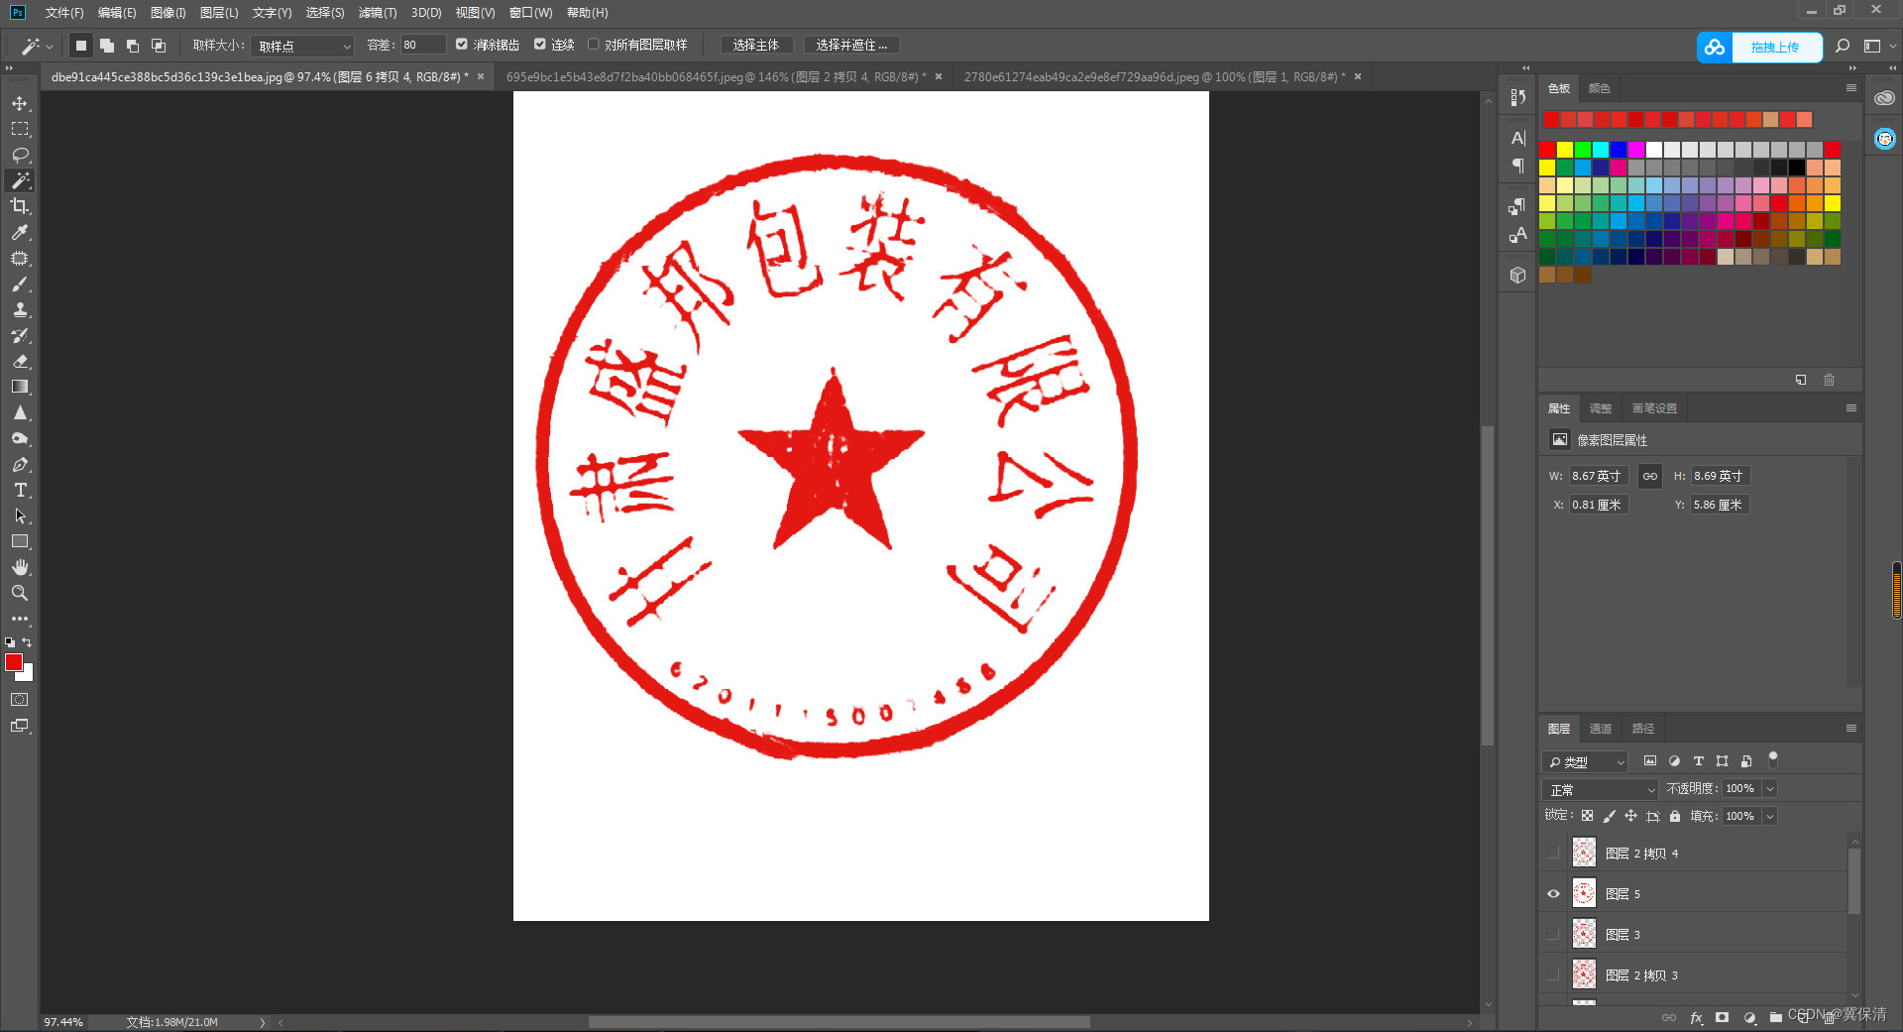Select the Hand tool

tap(20, 568)
